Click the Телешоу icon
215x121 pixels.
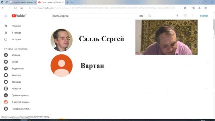coord(6,82)
